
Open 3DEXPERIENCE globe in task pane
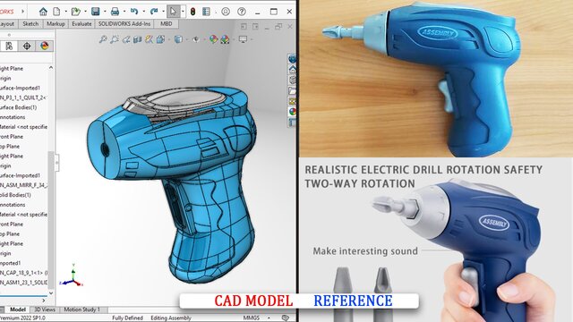coord(292,58)
